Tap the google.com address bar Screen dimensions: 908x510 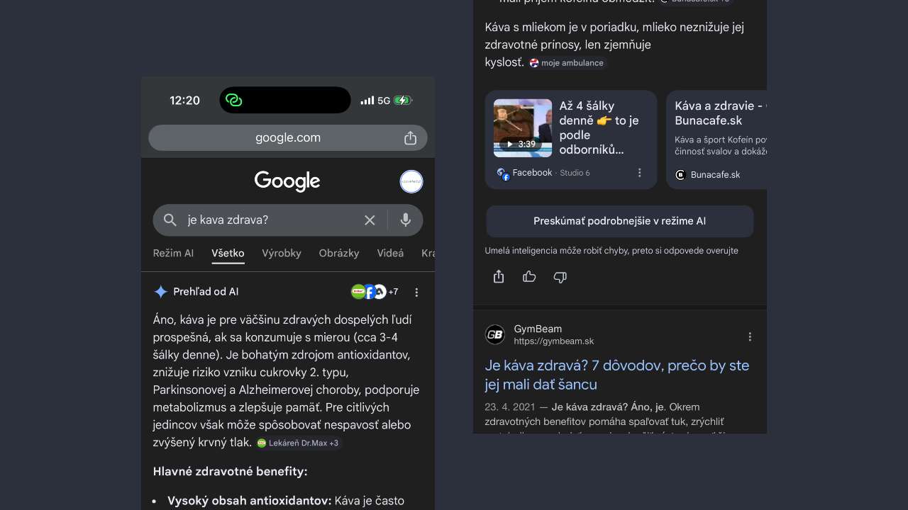click(x=288, y=137)
